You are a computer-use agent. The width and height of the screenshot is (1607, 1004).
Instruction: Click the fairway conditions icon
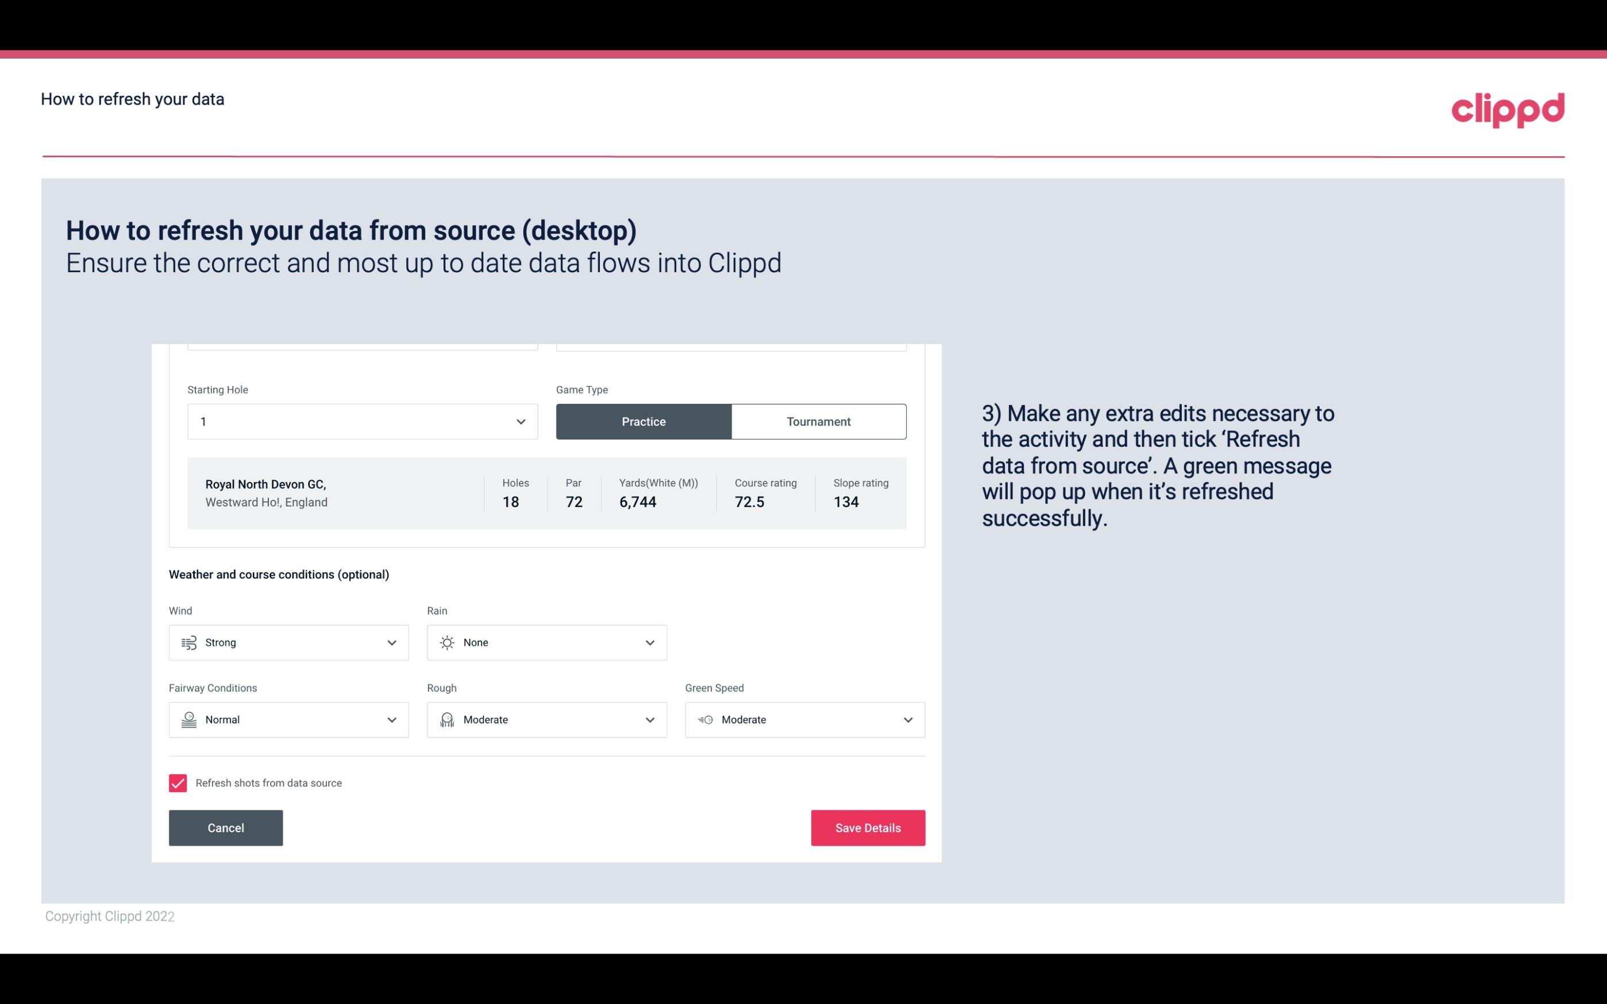pyautogui.click(x=187, y=720)
